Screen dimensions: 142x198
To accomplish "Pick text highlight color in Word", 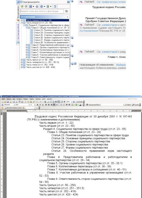I will click(x=76, y=105).
